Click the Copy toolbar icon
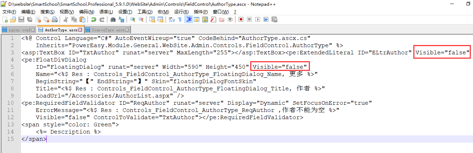The image size is (473, 153). 74,19
